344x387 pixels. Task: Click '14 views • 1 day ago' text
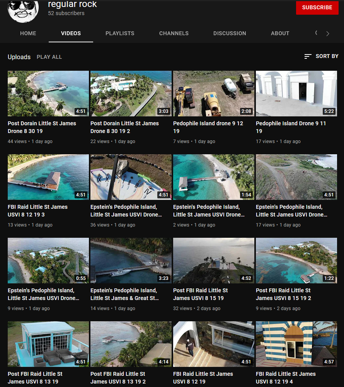coord(113,308)
